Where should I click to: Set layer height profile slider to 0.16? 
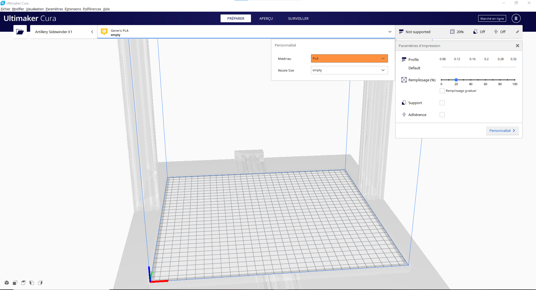472,67
